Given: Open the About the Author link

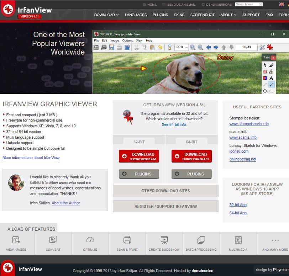Looking at the screenshot, I should [66, 203].
